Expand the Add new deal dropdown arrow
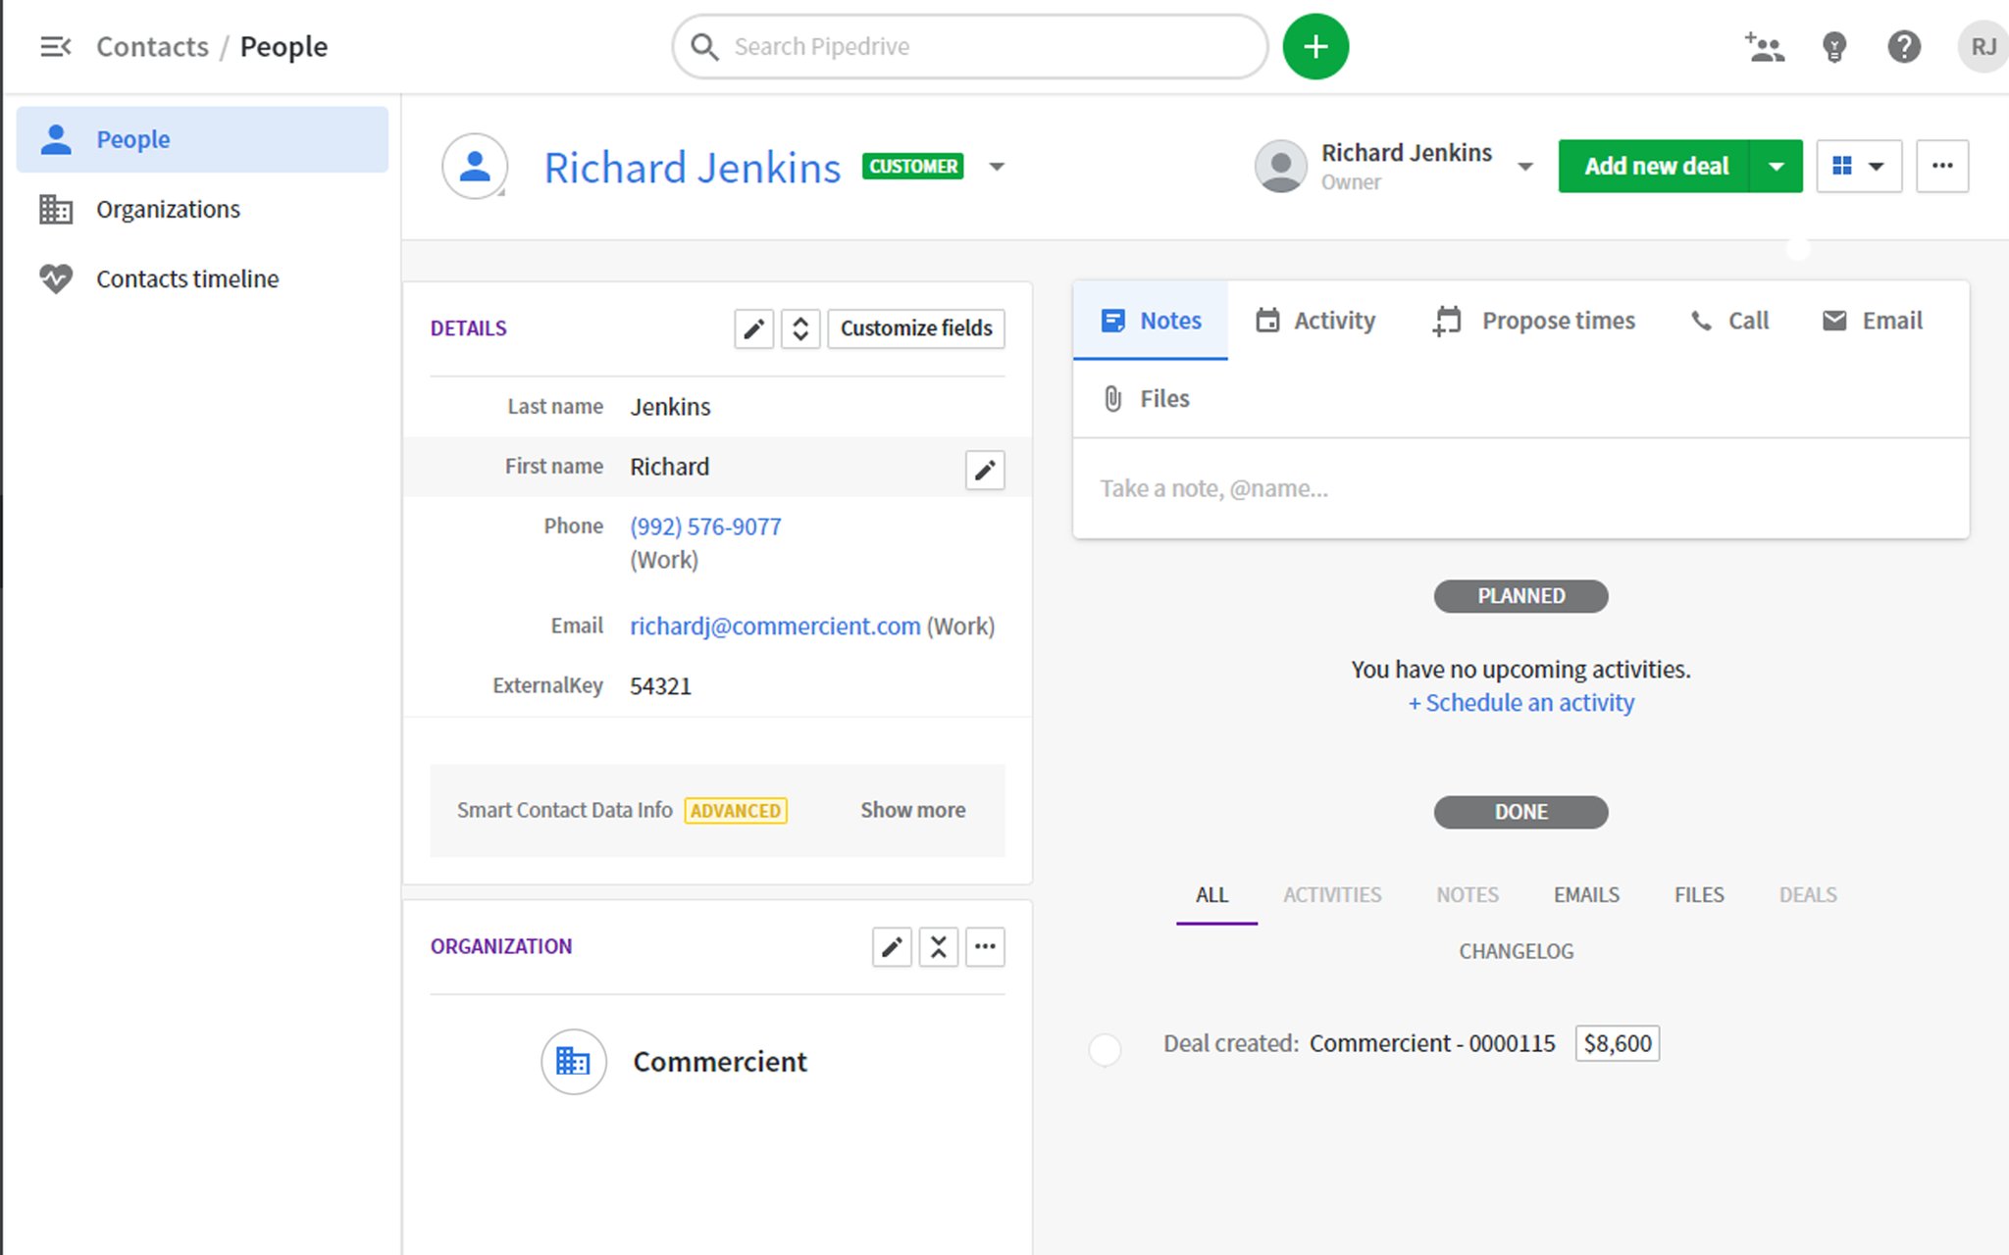 (x=1777, y=166)
